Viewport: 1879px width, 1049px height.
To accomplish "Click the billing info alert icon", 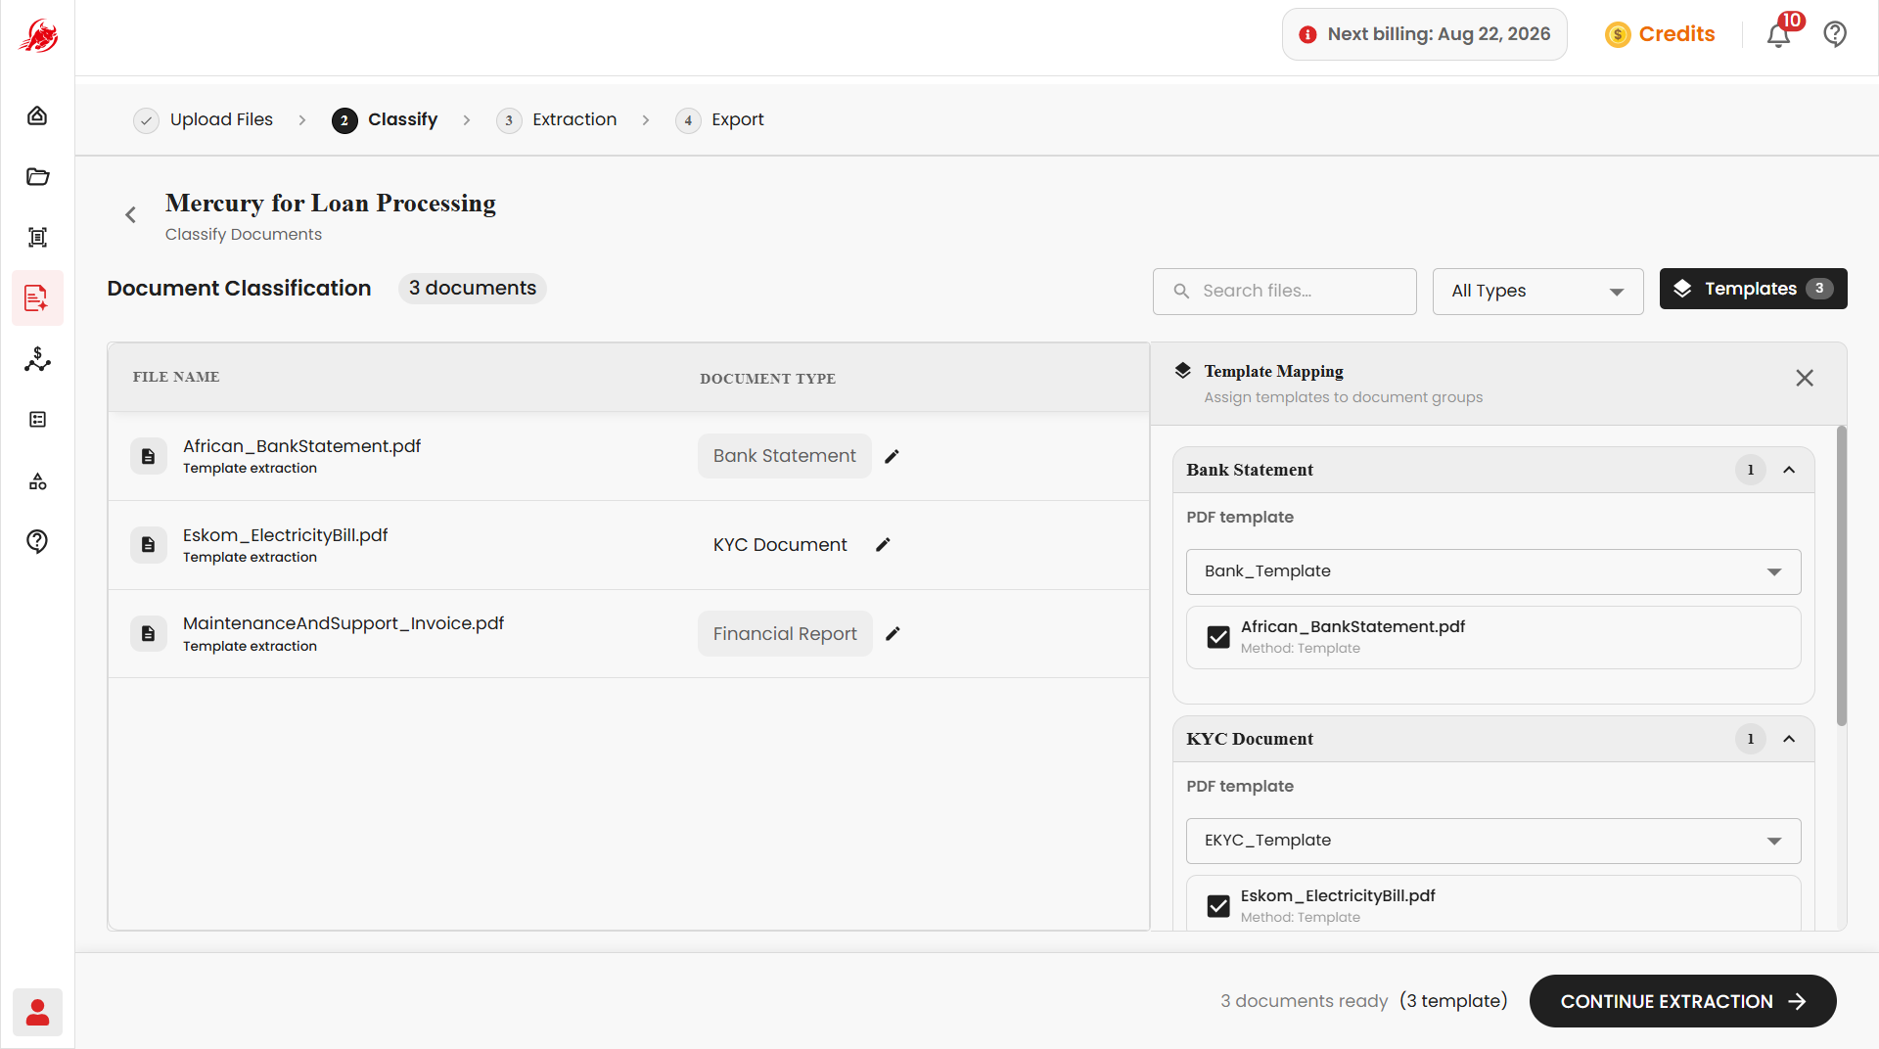I will click(1307, 35).
